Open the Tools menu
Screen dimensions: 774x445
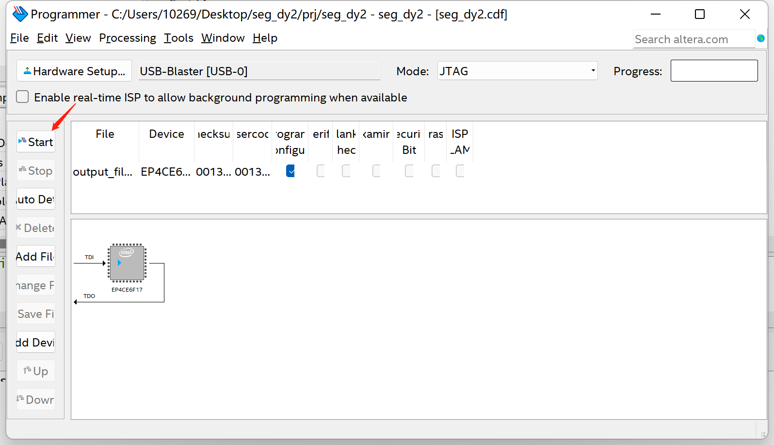click(x=178, y=38)
